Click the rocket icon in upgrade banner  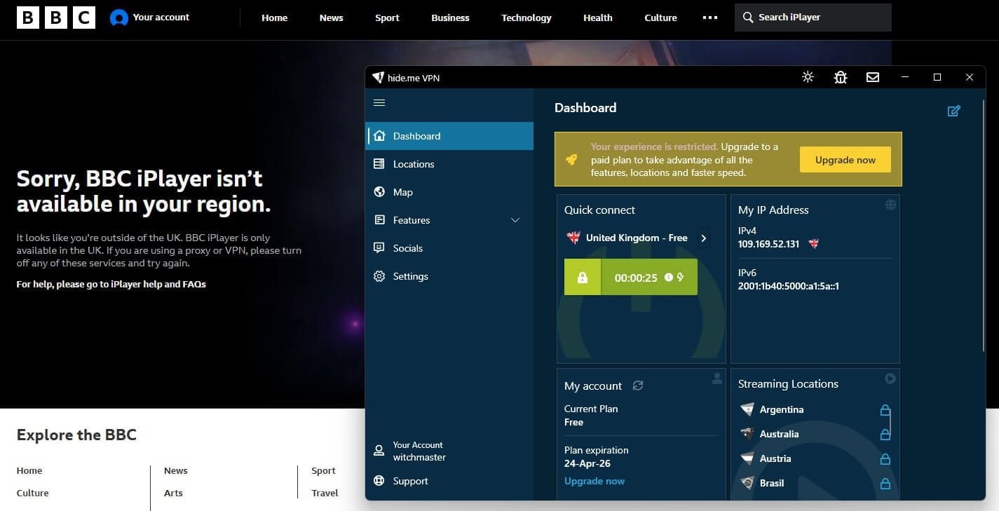pyautogui.click(x=571, y=160)
